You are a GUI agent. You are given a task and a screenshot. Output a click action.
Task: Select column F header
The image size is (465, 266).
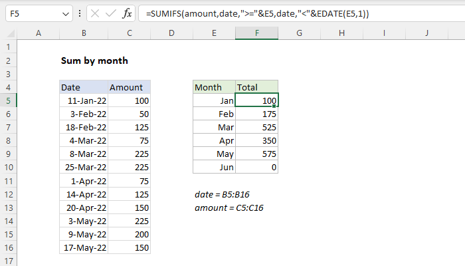pyautogui.click(x=257, y=33)
